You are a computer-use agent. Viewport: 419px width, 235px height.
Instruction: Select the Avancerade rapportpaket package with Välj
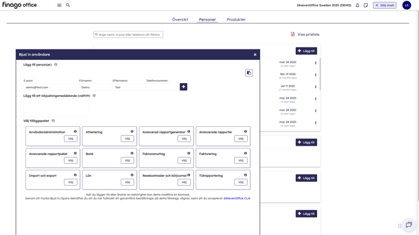point(71,161)
